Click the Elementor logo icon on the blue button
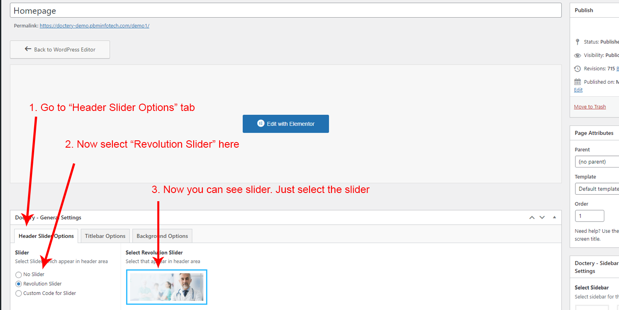The image size is (619, 310). 260,123
